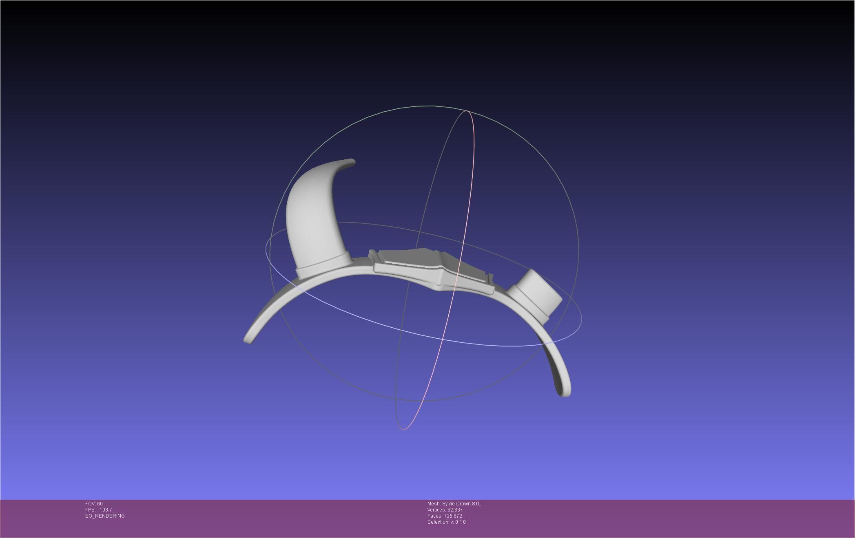Screen dimensions: 855x538
Task: Click the Vertices: 62,837 info line
Action: click(x=445, y=510)
